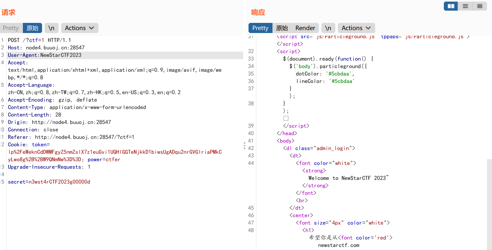Switch to combined single-panel layout icon

479,6
